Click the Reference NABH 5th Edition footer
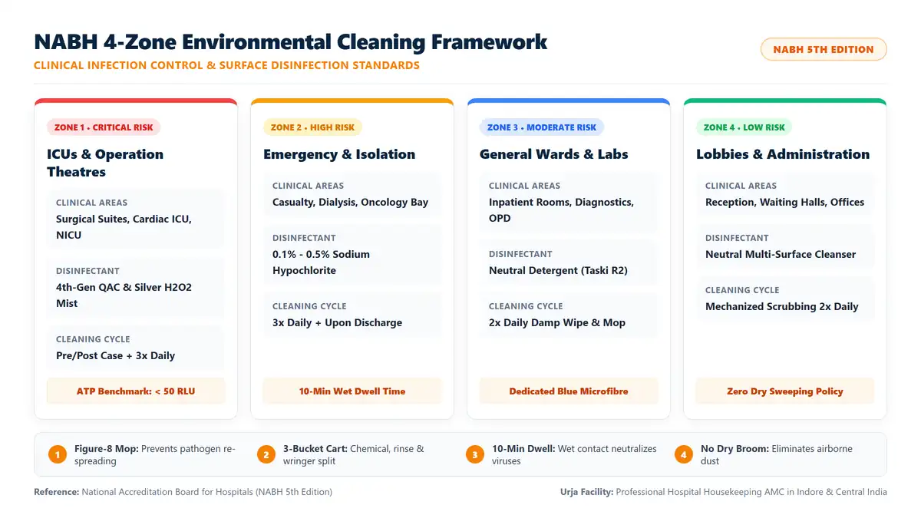The image size is (921, 518). pos(183,492)
